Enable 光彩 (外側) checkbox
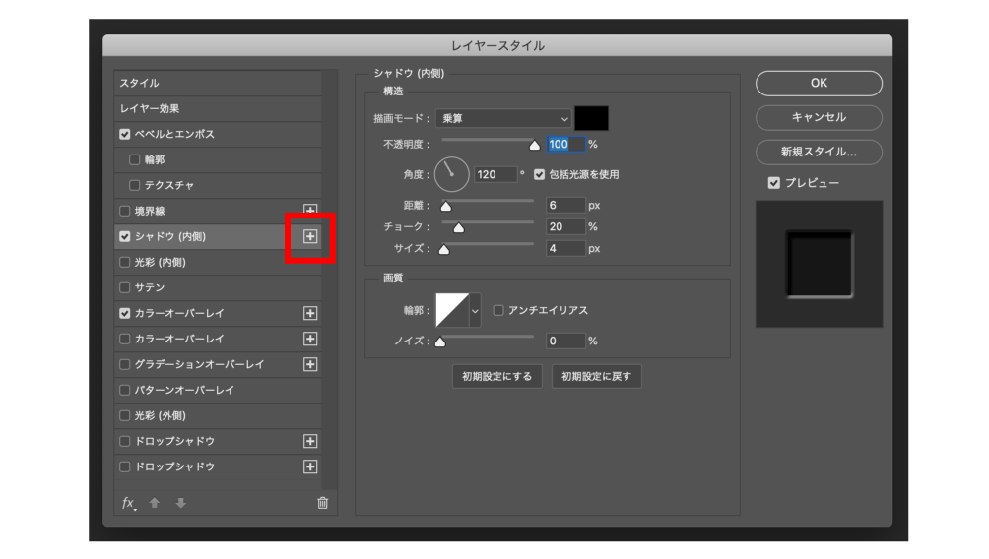Screen dimensions: 989x559 point(125,415)
